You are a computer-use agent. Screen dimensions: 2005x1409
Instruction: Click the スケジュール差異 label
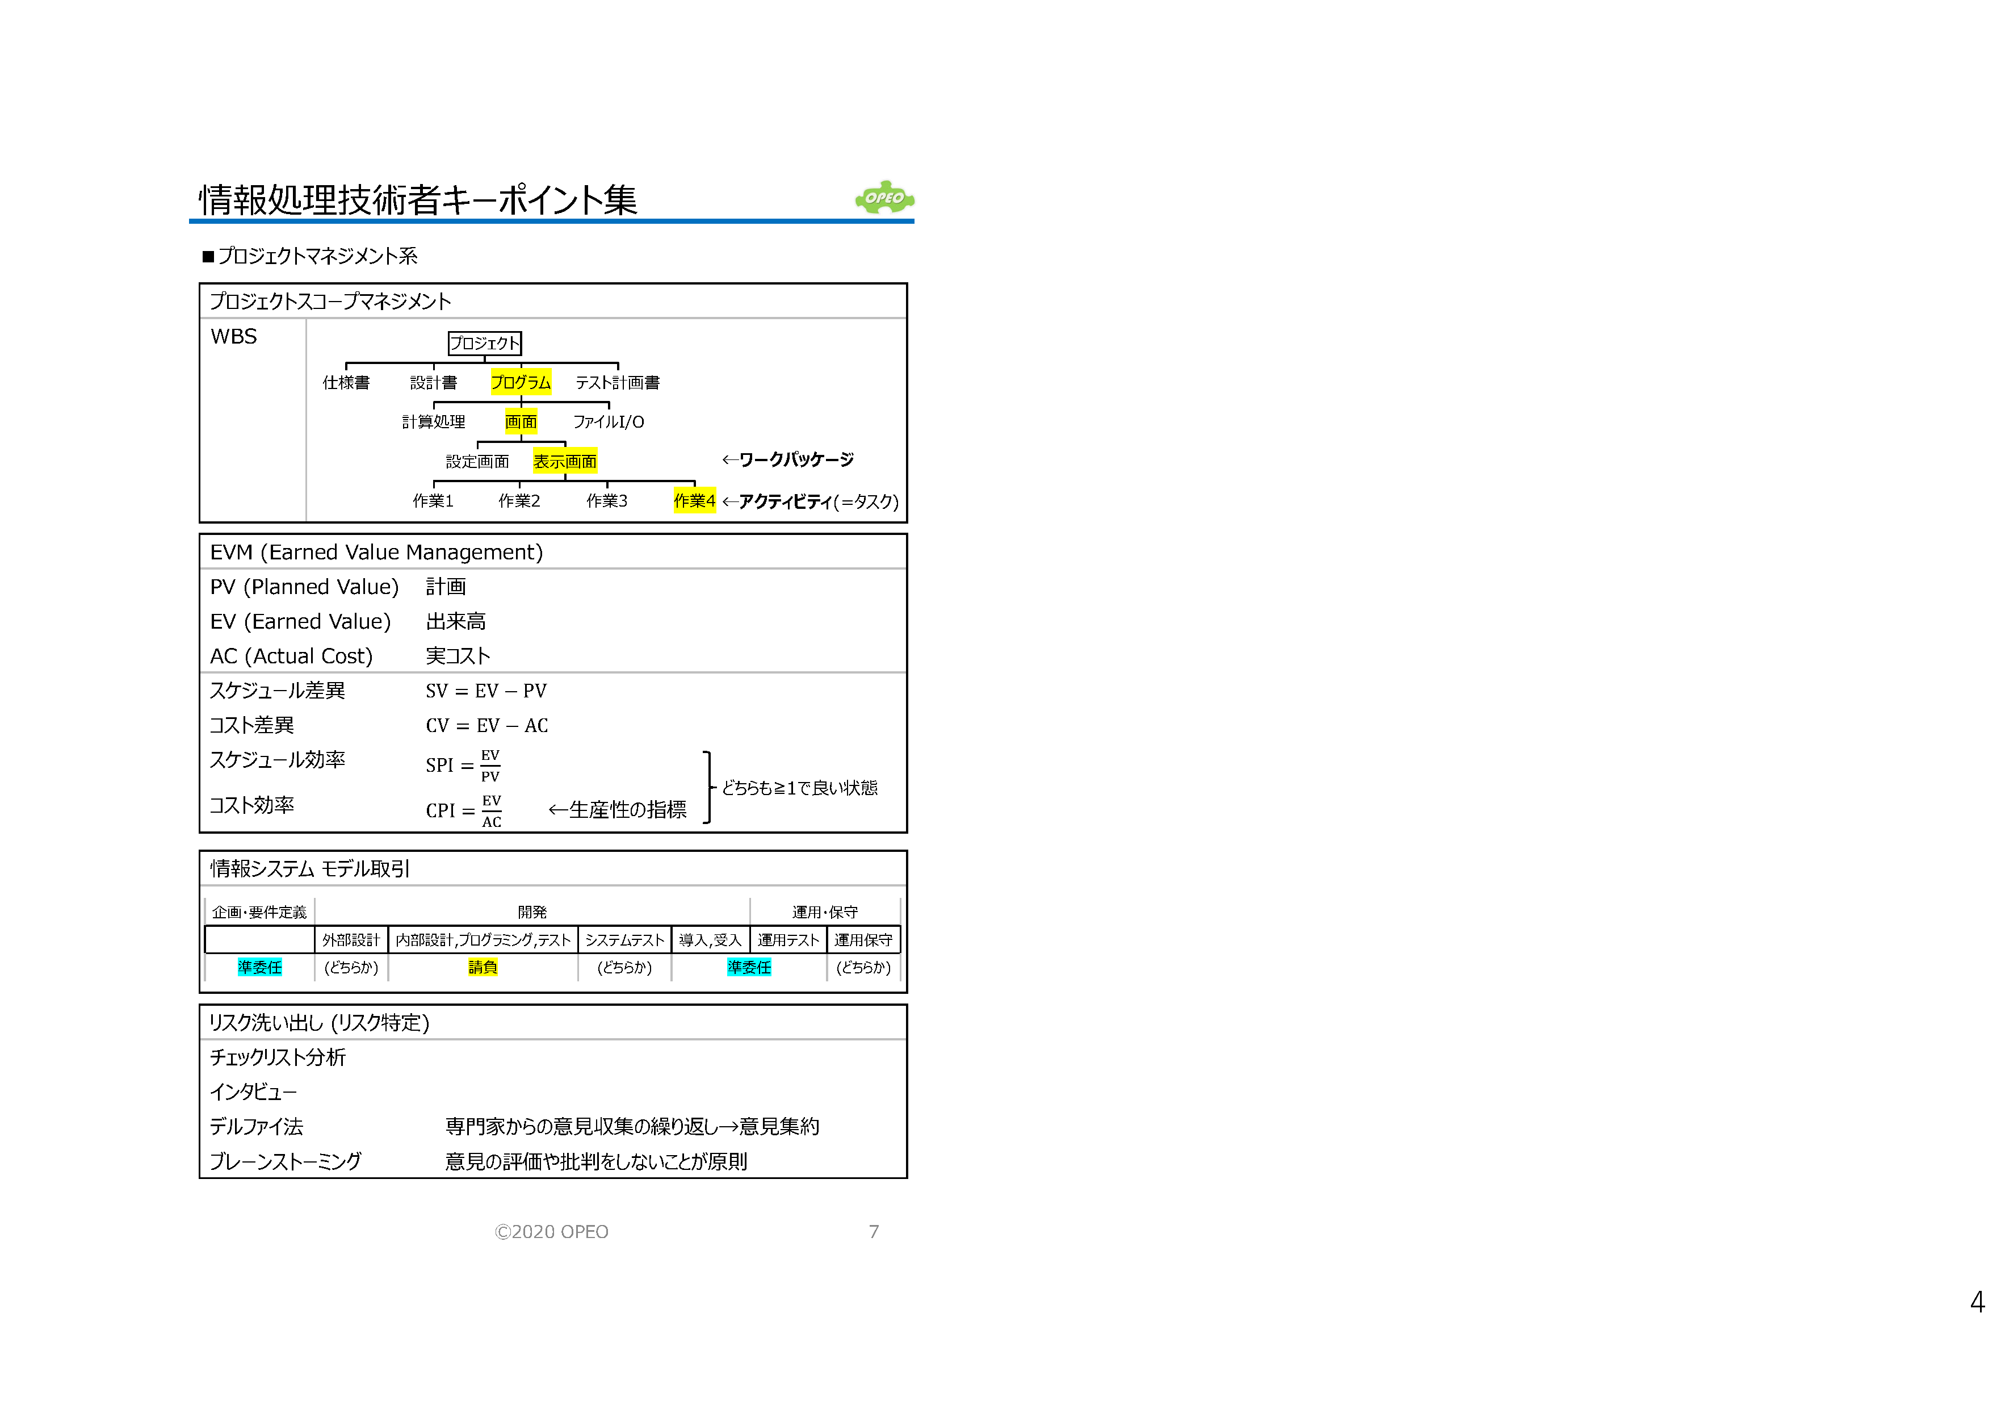(278, 690)
